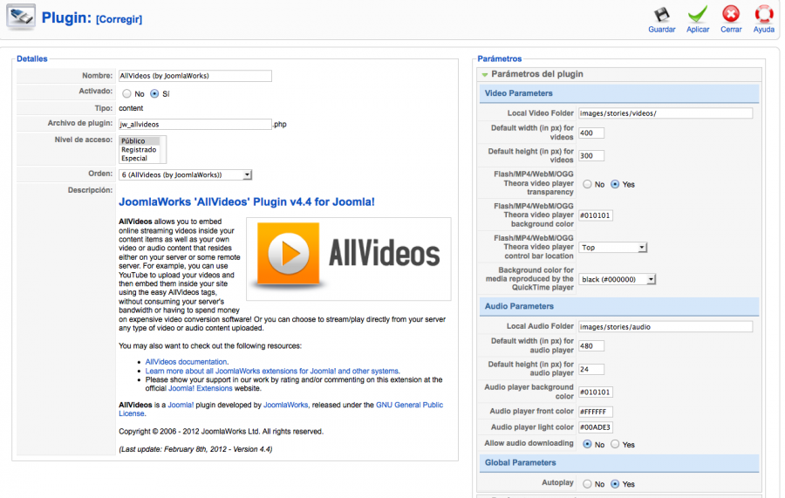Screen dimensions: 785x498
Task: Click the [Corregir] title text
Action: coord(119,19)
